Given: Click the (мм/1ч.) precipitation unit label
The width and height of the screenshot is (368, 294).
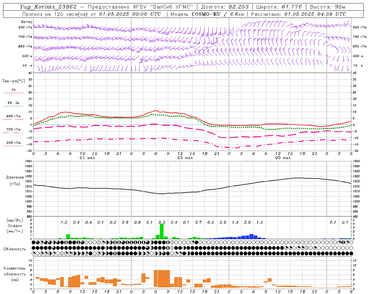Looking at the screenshot, I should [x=15, y=231].
